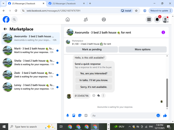The height and width of the screenshot is (130, 174).
Task: Click Aworumila's avatar beside phone number message
Action: (69, 96)
